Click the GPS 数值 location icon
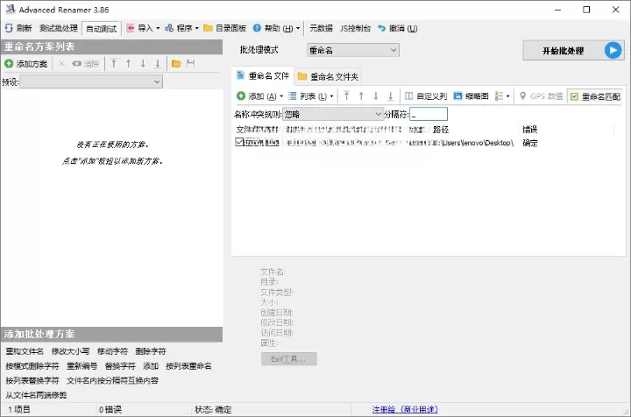This screenshot has width=631, height=417. pos(522,95)
